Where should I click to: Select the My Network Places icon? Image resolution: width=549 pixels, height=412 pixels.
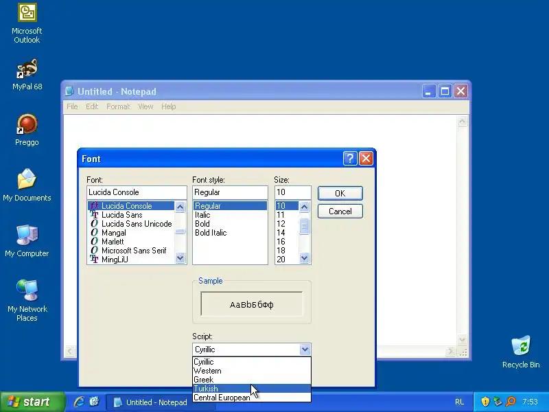[27, 301]
